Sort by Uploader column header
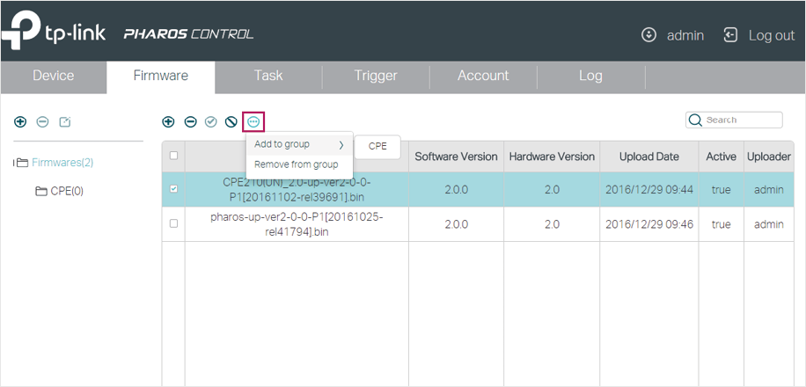The height and width of the screenshot is (387, 806). pyautogui.click(x=768, y=157)
